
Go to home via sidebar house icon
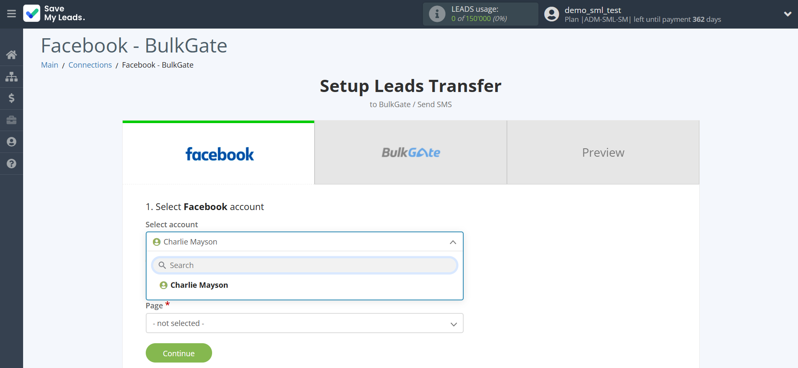tap(11, 55)
